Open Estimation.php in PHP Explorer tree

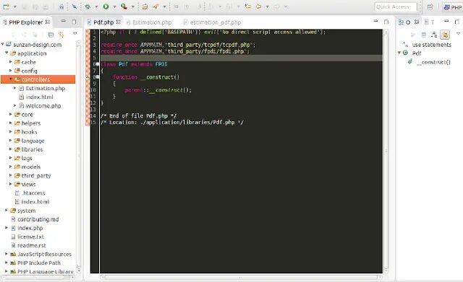pyautogui.click(x=45, y=88)
